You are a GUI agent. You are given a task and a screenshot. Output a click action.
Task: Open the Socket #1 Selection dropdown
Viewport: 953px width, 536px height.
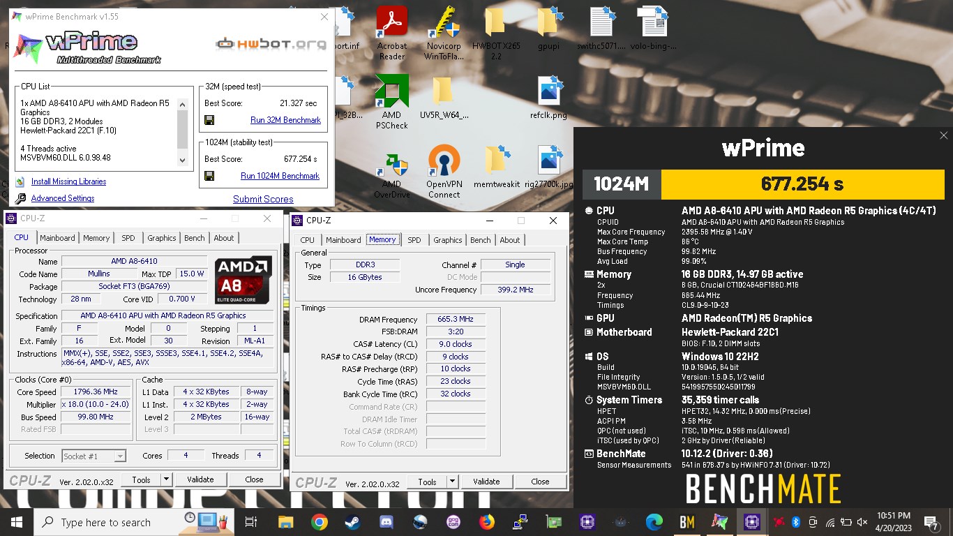coord(94,456)
